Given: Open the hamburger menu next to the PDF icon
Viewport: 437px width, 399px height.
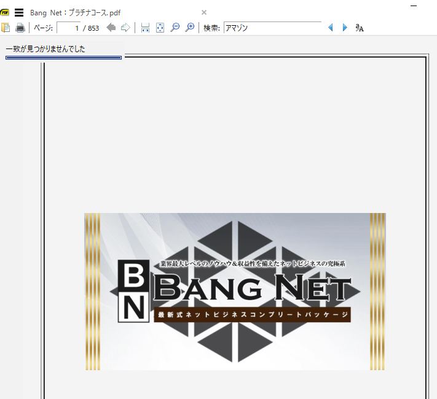Looking at the screenshot, I should tap(19, 12).
